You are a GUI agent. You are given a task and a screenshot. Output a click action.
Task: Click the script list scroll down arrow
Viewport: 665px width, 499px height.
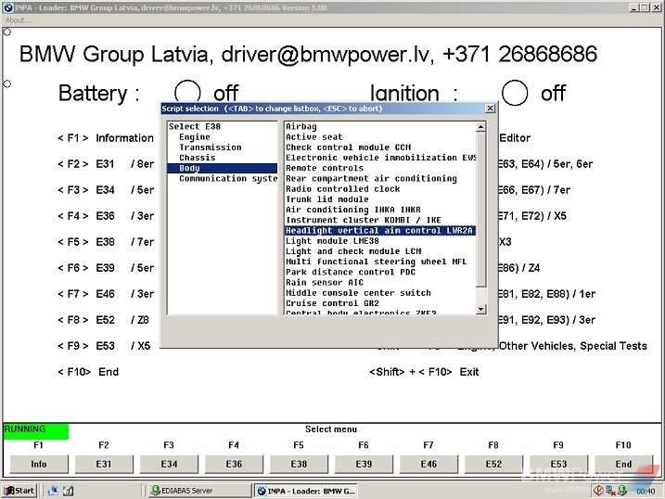pos(481,309)
